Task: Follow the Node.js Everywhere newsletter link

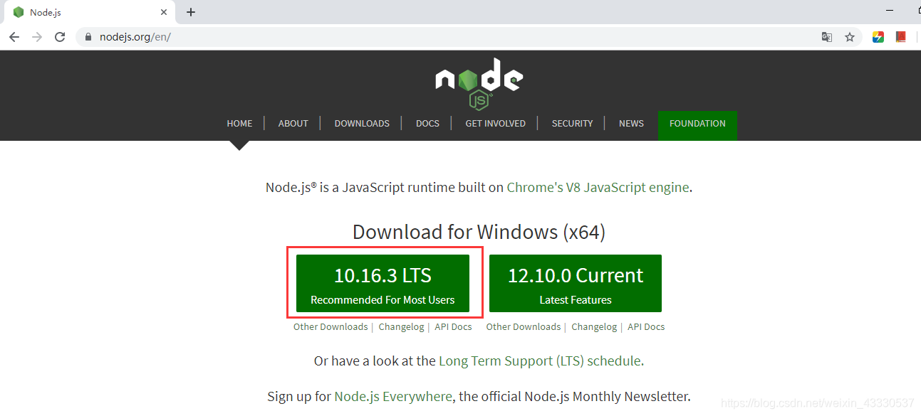Action: (x=393, y=397)
